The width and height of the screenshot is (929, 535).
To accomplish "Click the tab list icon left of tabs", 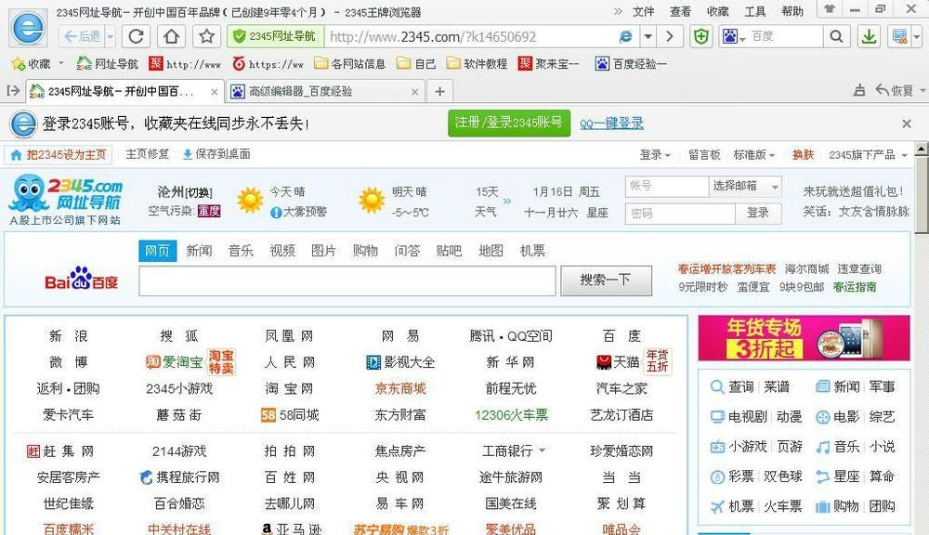I will click(13, 91).
